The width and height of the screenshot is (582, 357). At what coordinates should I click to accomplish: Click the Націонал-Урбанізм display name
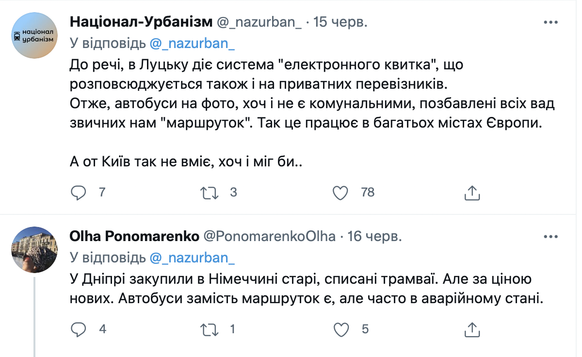[x=141, y=22]
